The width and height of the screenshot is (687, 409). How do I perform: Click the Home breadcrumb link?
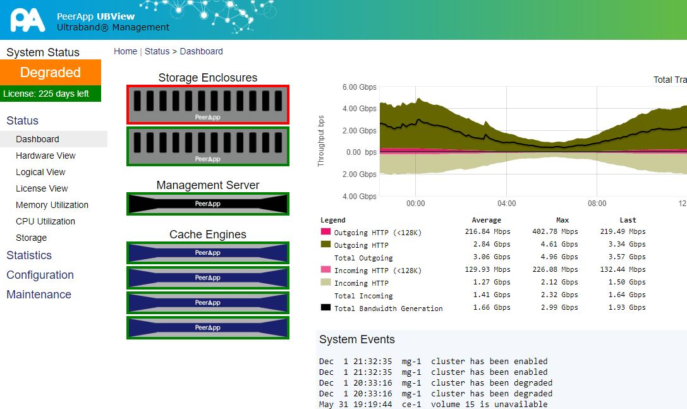[x=125, y=51]
